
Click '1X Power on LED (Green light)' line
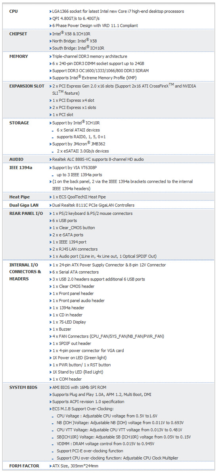pyautogui.click(x=80, y=358)
